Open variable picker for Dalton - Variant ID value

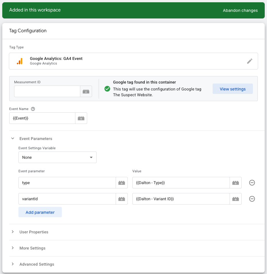point(235,199)
